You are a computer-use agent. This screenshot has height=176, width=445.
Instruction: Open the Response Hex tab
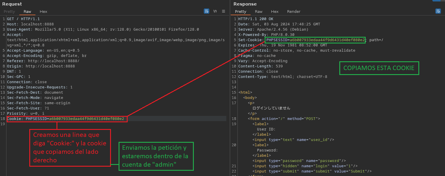pyautogui.click(x=275, y=12)
